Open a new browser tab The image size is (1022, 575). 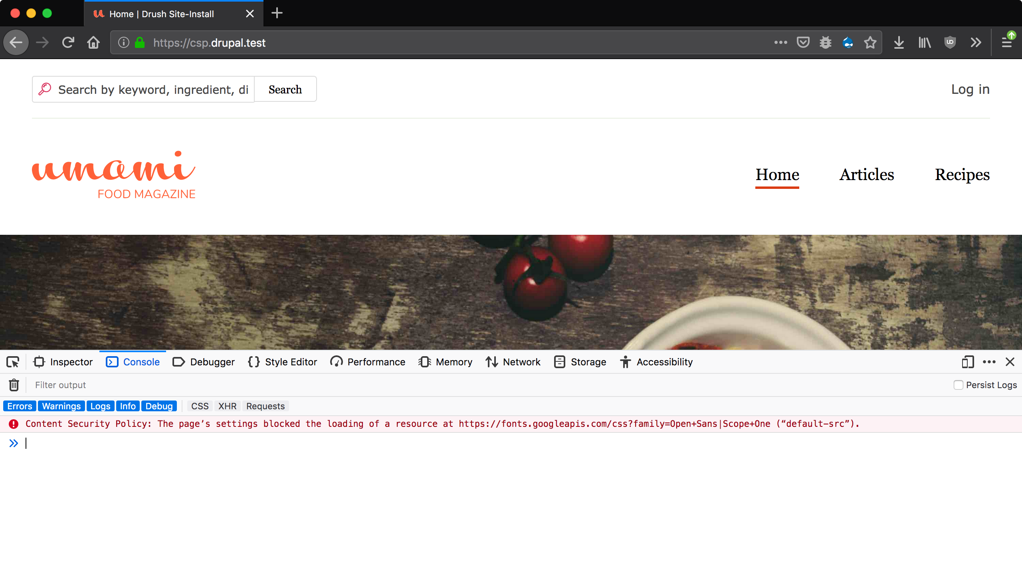(277, 13)
